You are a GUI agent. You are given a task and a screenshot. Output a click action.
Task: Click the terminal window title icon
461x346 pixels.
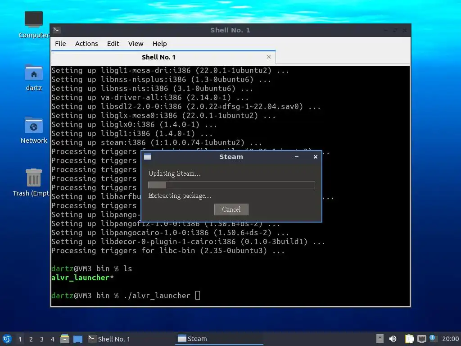pyautogui.click(x=57, y=30)
